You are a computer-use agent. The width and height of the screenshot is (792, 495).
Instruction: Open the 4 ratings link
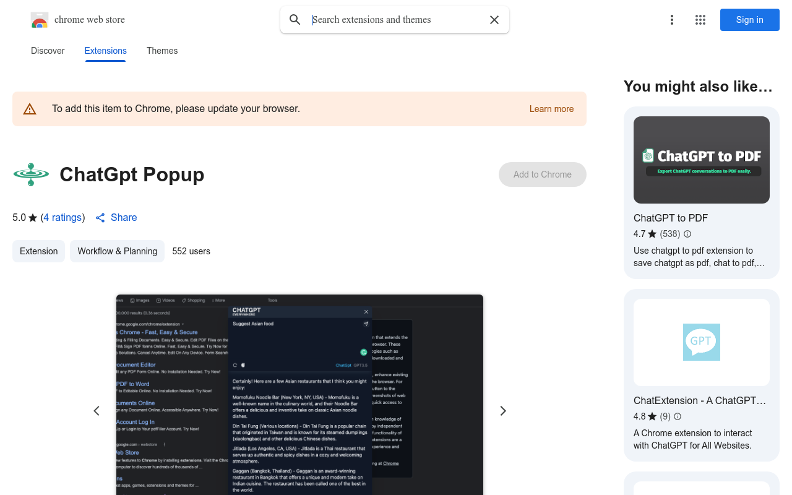[62, 218]
